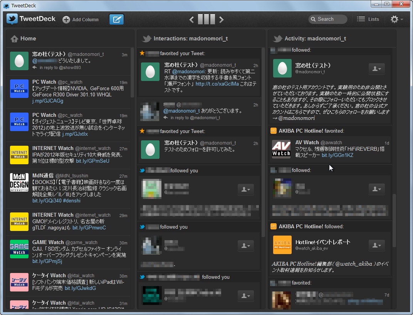Click the Add Column button
This screenshot has width=413, height=315.
pyautogui.click(x=81, y=19)
